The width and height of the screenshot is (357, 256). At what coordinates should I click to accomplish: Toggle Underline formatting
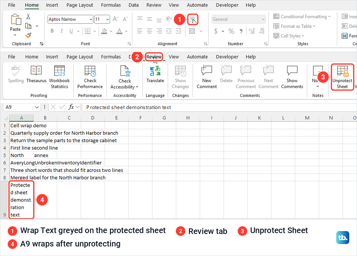[71, 31]
